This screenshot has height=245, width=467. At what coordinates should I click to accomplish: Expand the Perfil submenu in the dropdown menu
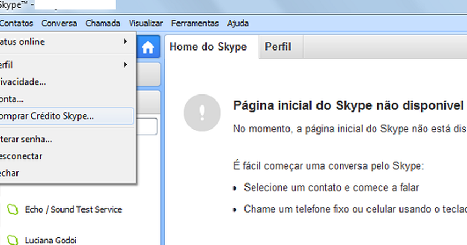coord(66,65)
